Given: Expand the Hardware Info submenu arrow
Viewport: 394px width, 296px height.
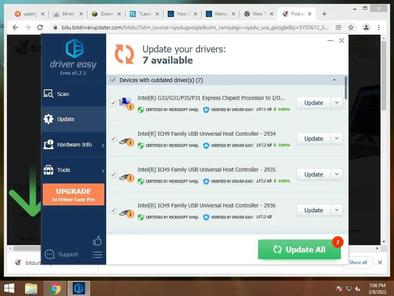Looking at the screenshot, I should coord(103,145).
